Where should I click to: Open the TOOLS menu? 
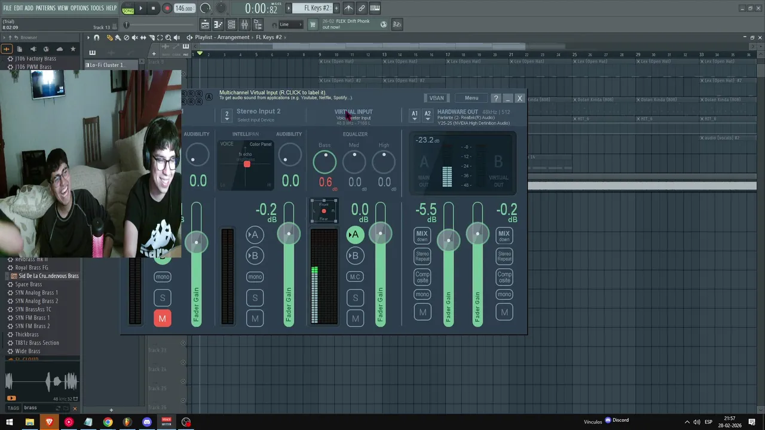[x=97, y=8]
